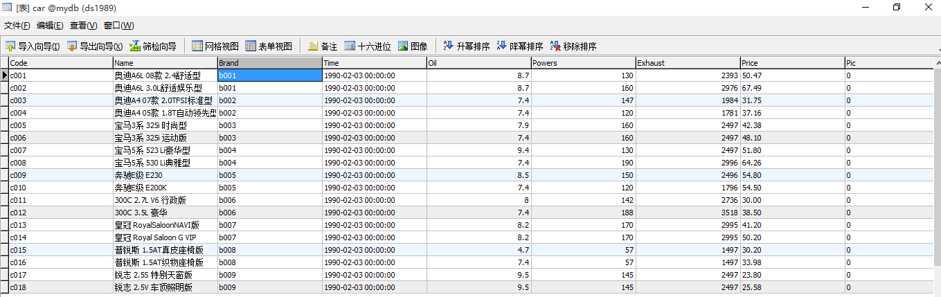Select the highlighted Brand cell of row c001
Screen dimensions: 941x297
pos(270,75)
